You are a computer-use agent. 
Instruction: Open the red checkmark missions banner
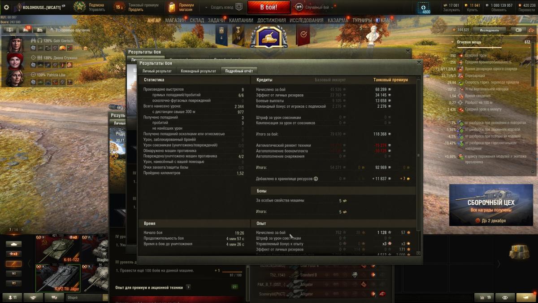[x=304, y=35]
